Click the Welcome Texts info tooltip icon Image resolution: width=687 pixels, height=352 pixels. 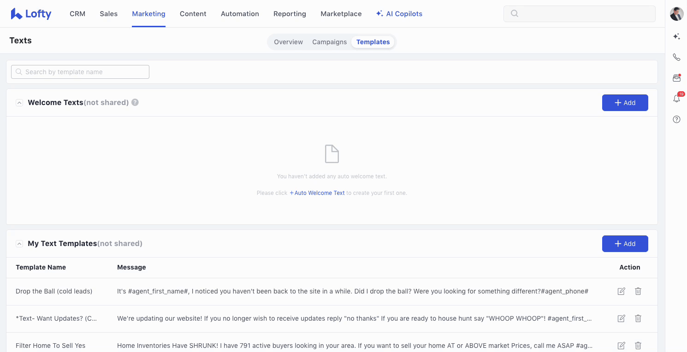pos(135,102)
